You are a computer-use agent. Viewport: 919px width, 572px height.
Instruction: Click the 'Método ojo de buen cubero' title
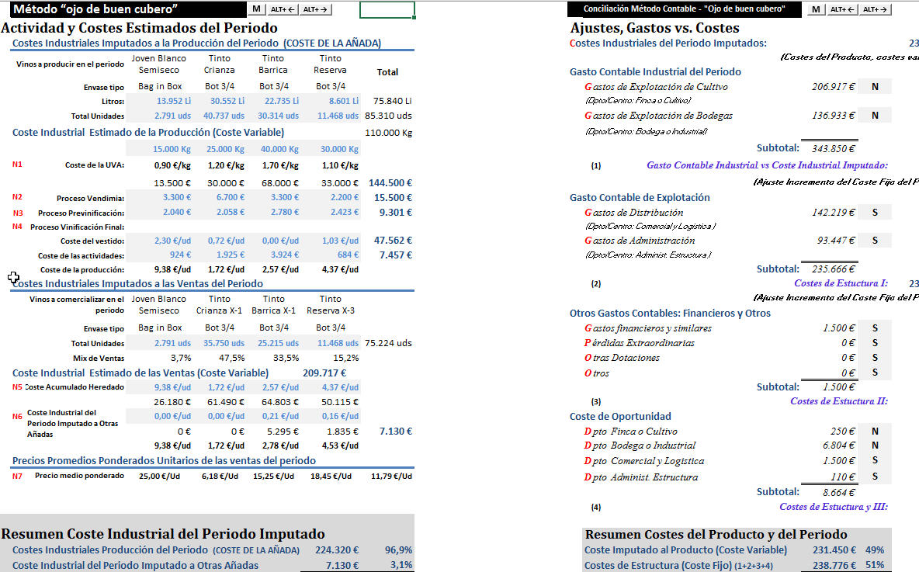[x=93, y=9]
